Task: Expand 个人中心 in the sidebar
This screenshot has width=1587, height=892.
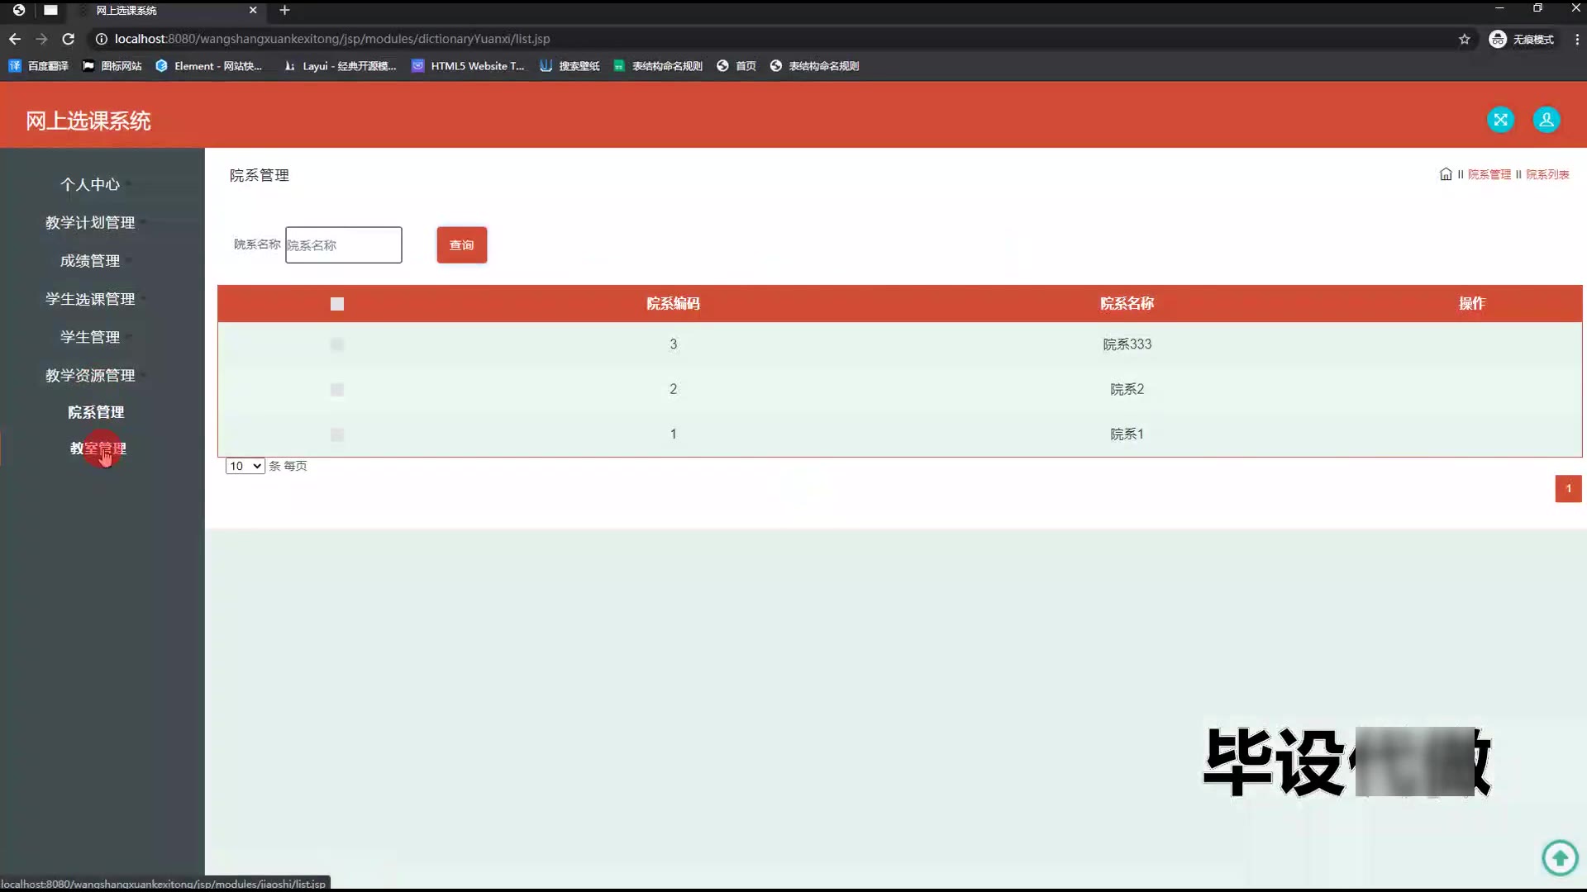Action: click(90, 184)
